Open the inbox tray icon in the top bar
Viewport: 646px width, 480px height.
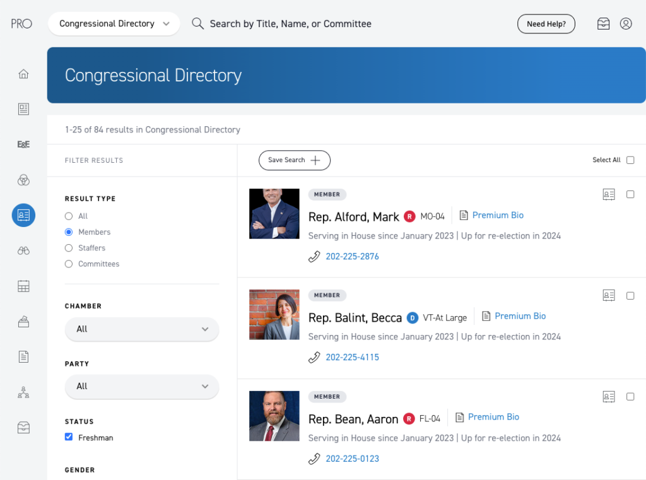603,23
